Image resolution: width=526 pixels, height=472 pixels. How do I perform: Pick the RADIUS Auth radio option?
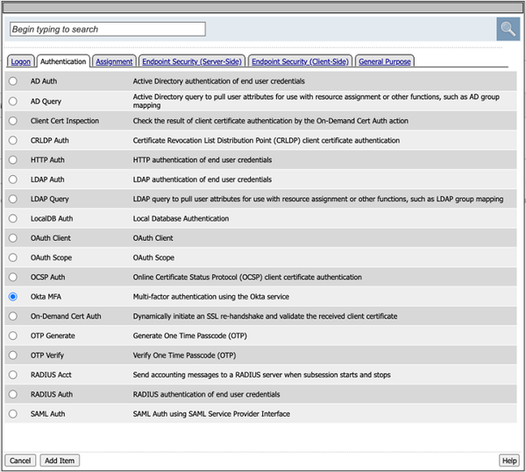(13, 394)
